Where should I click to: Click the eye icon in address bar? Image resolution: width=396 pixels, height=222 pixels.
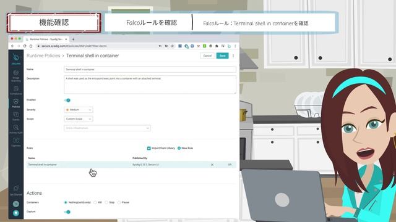(166, 46)
